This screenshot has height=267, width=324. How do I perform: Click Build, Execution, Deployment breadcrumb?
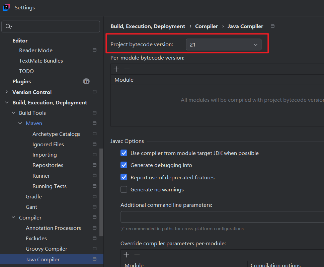[148, 26]
